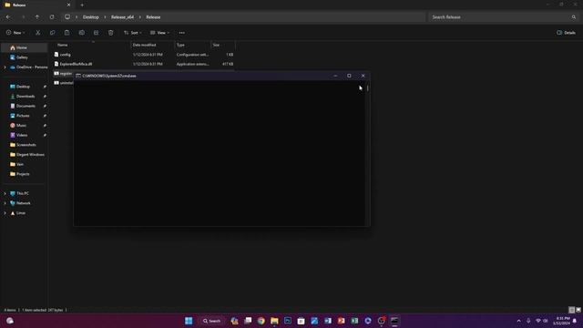Open the pinned Documents folder
583x328 pixels.
pos(25,106)
